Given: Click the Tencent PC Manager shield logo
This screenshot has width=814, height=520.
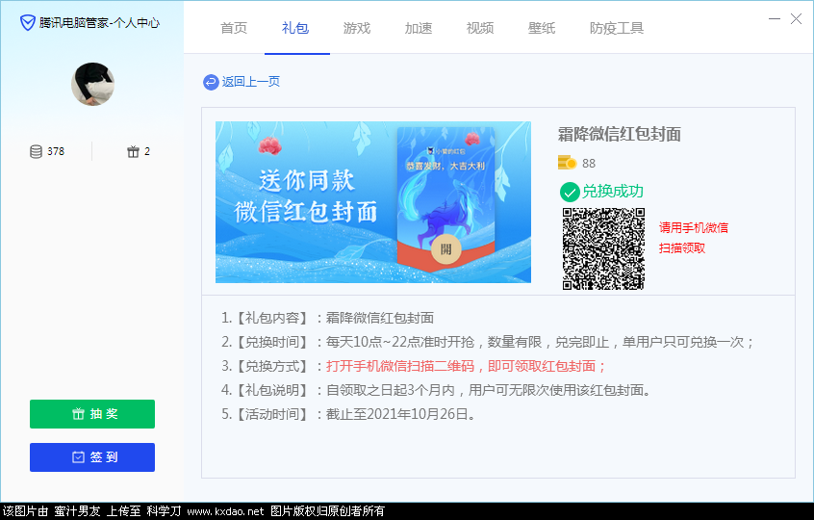Looking at the screenshot, I should point(28,21).
